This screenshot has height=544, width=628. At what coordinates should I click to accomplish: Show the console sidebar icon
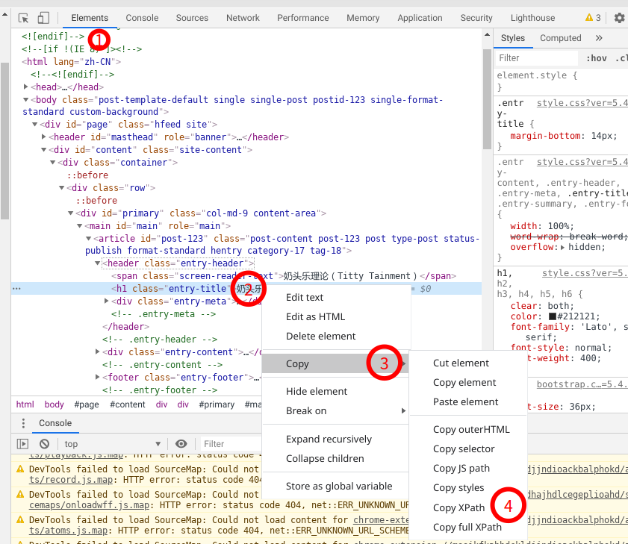click(x=22, y=444)
